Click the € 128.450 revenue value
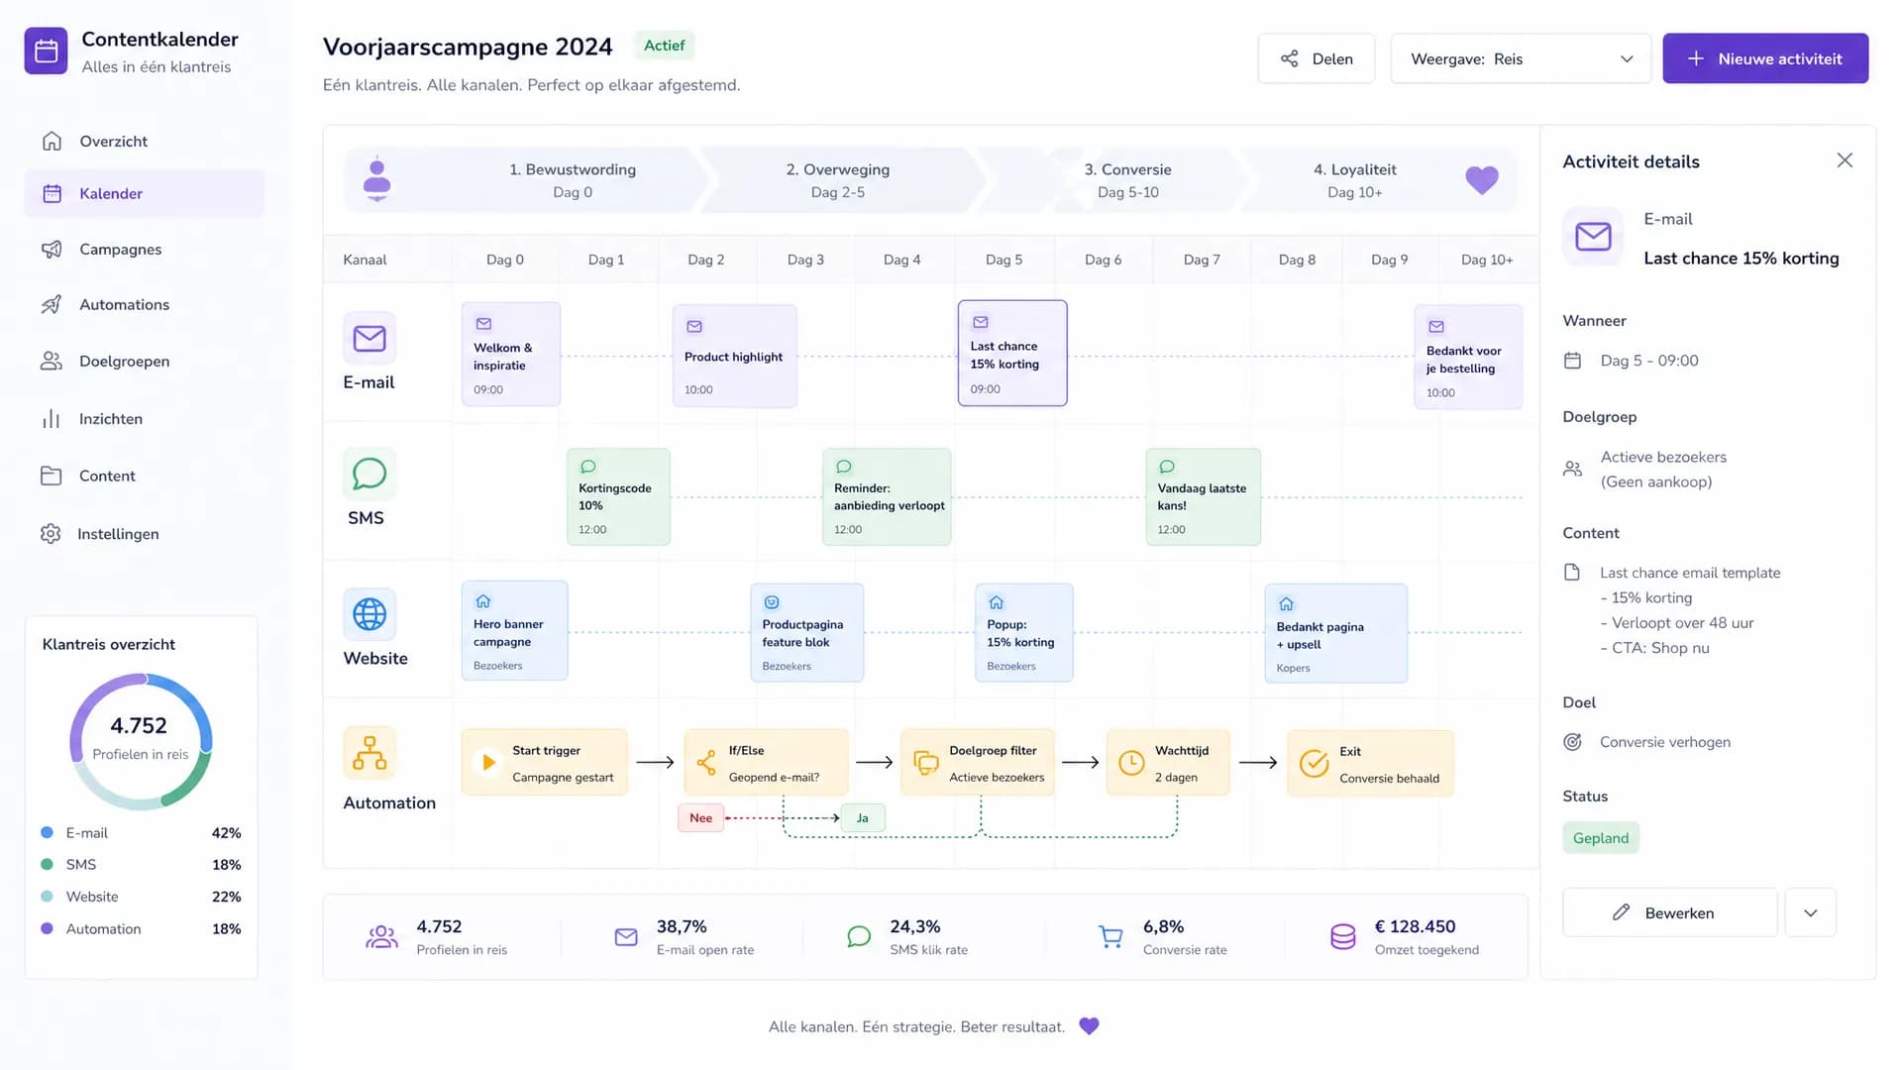Viewport: 1902px width, 1070px height. click(1415, 926)
